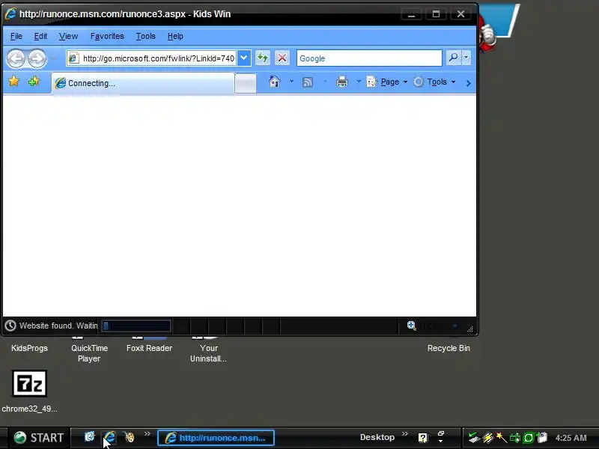Viewport: 599px width, 449px height.
Task: Click the Print icon
Action: point(342,82)
